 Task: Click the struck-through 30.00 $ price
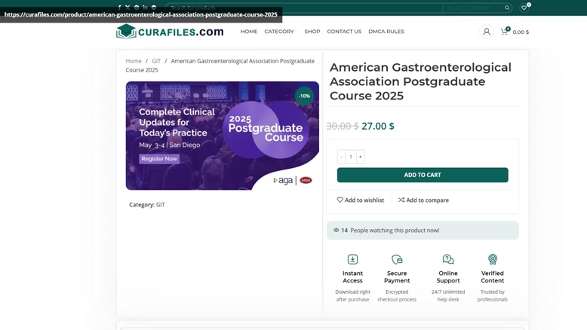(343, 126)
